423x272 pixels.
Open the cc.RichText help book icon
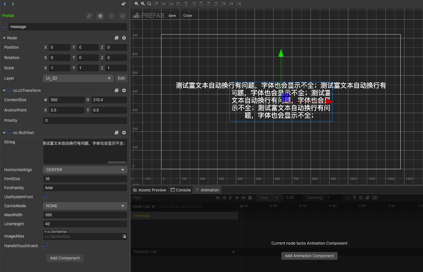tap(117, 133)
